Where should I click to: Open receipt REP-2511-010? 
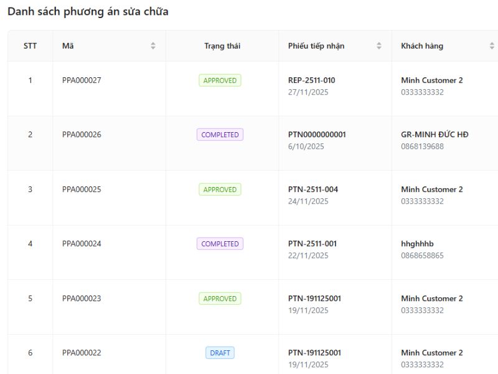click(x=312, y=80)
